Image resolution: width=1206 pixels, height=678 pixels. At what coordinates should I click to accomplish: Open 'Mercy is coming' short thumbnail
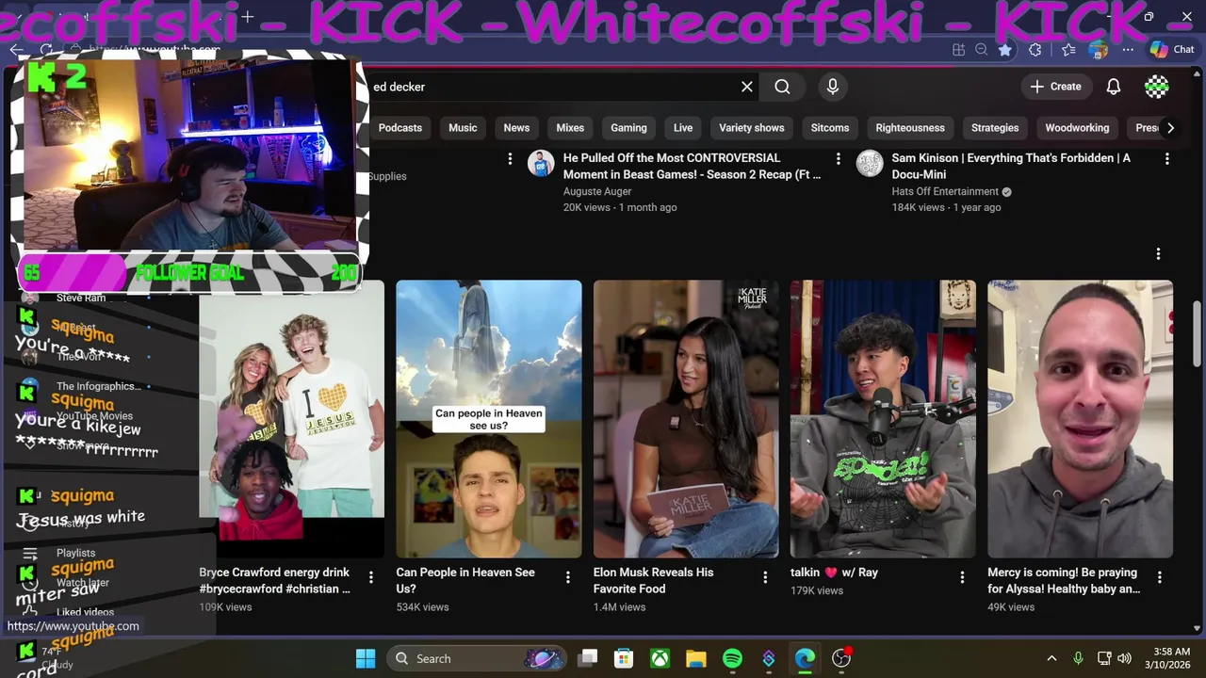1080,419
